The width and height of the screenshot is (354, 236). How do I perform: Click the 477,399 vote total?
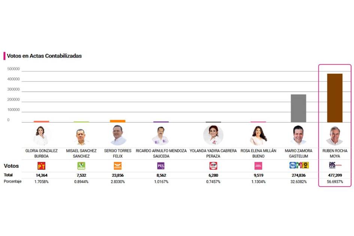point(335,175)
